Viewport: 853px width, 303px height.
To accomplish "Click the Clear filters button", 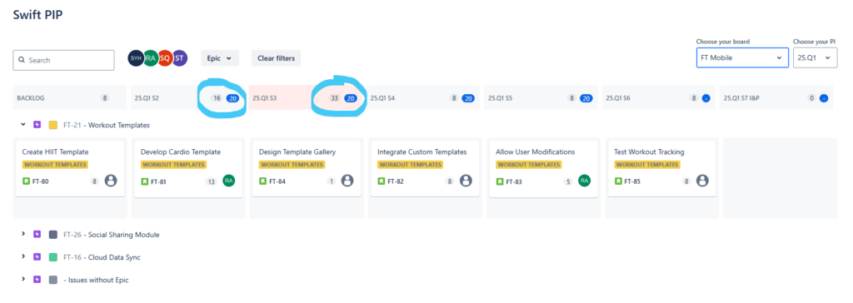I will tap(276, 58).
